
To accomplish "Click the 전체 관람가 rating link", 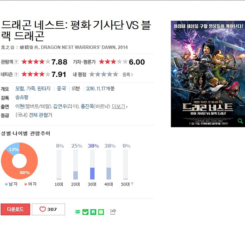I will (x=41, y=115).
